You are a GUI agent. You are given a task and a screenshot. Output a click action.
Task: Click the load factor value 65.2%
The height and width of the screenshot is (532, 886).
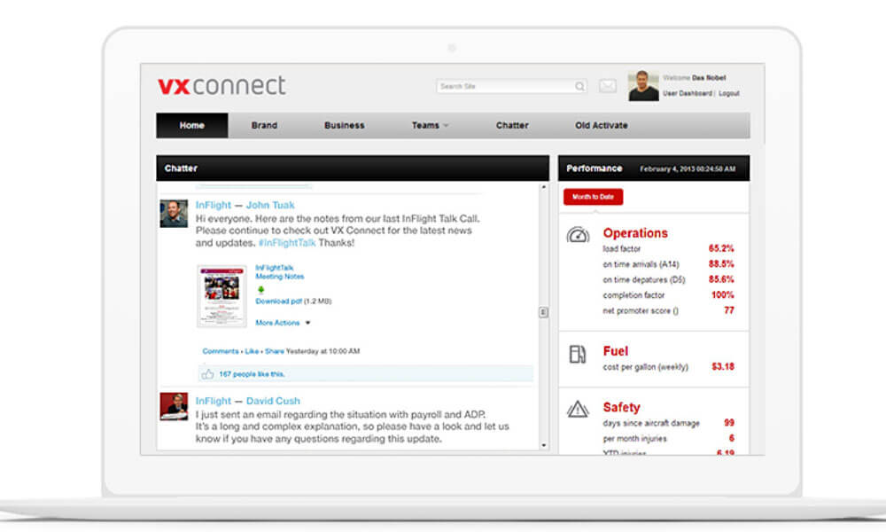pos(721,248)
